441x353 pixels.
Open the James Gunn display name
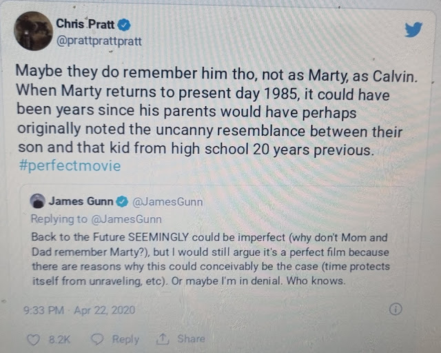coord(81,201)
